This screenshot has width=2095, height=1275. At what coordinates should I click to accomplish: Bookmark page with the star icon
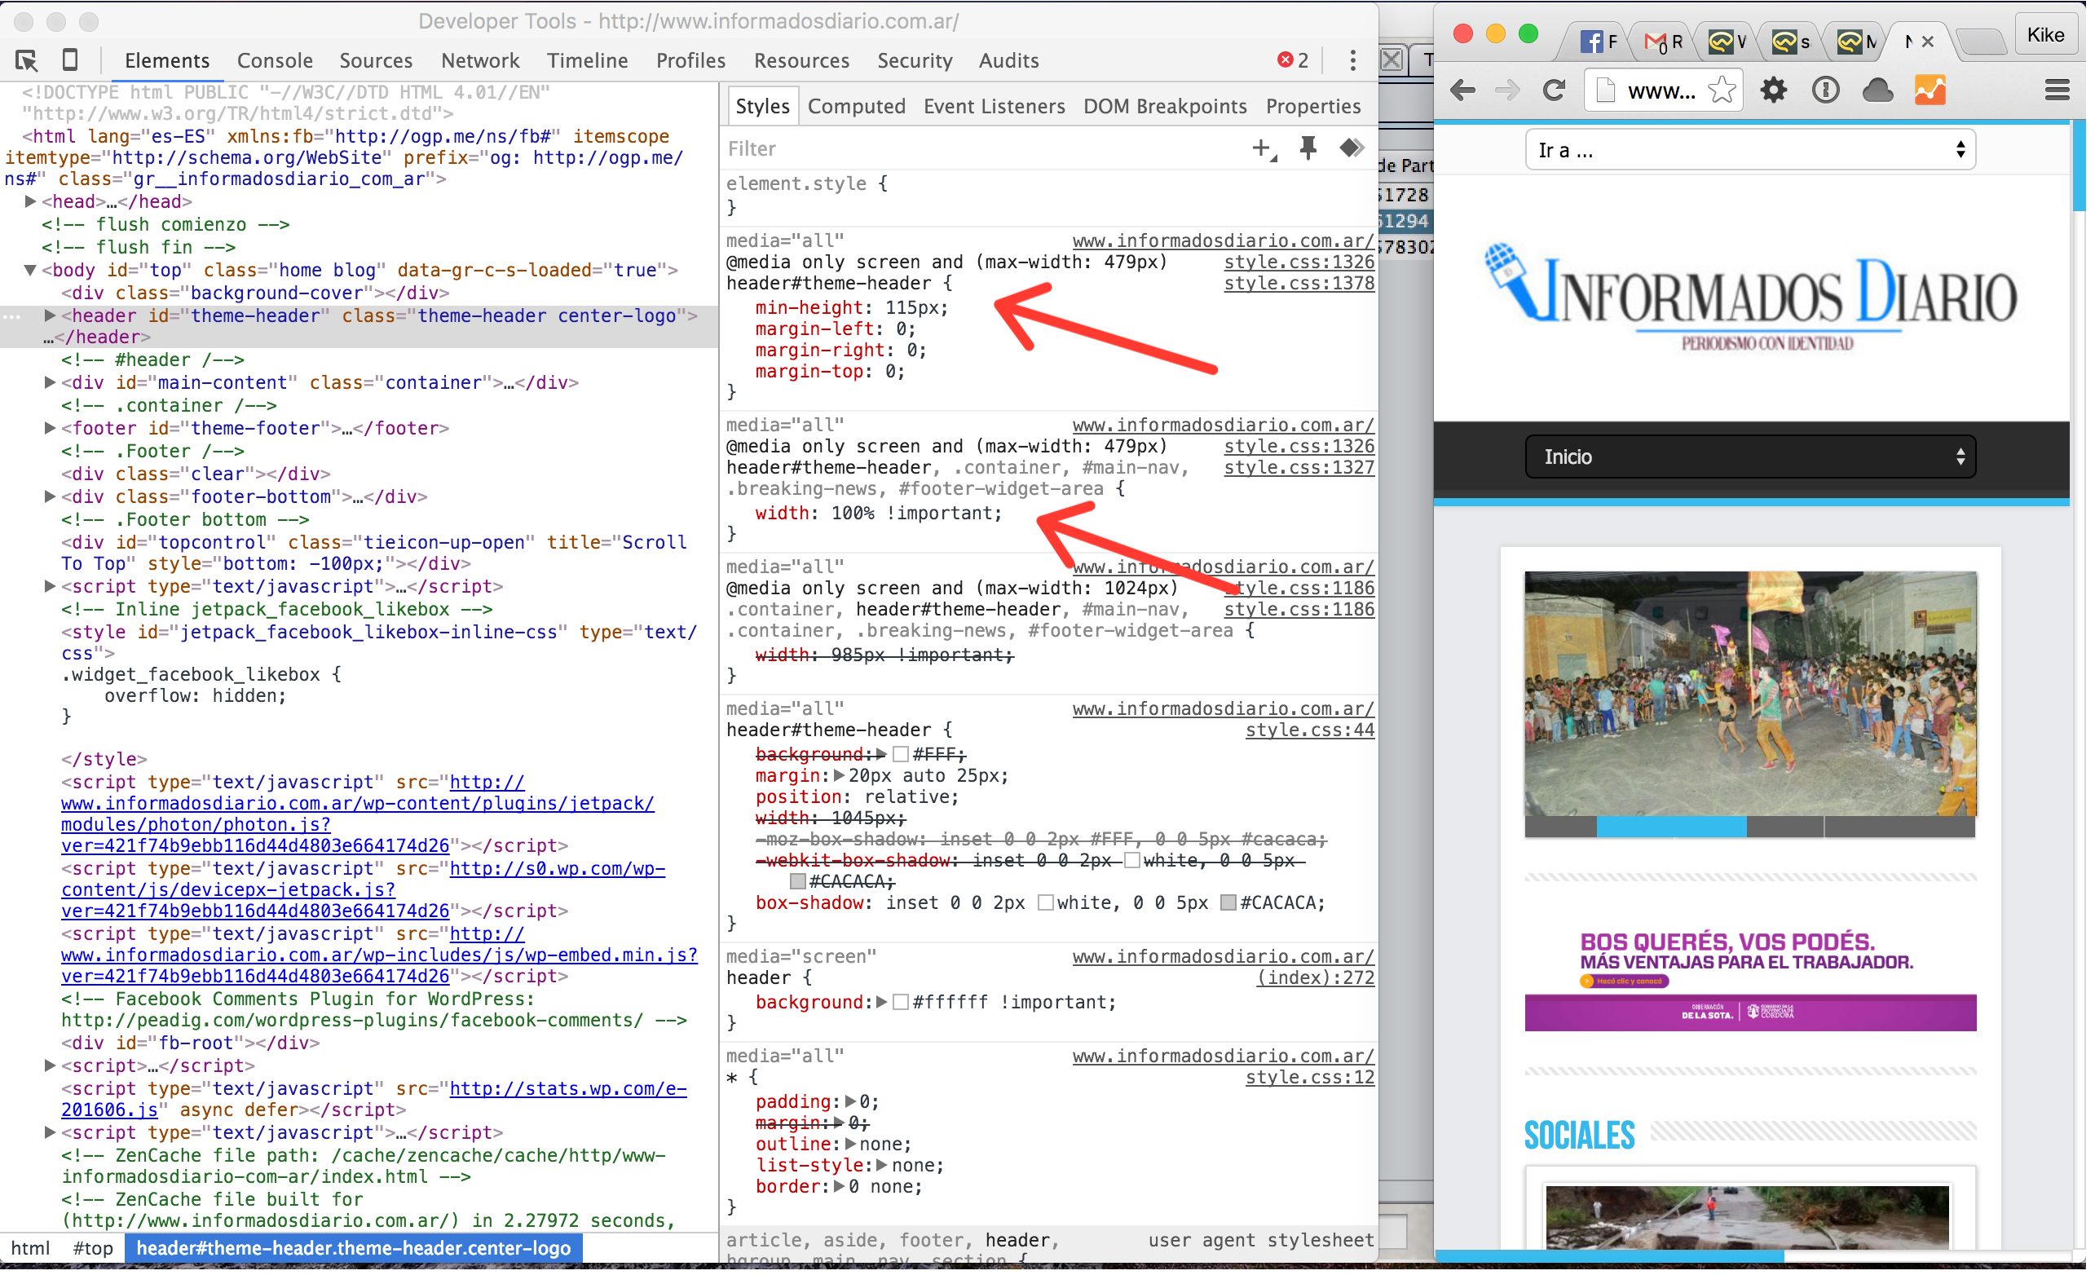1721,90
